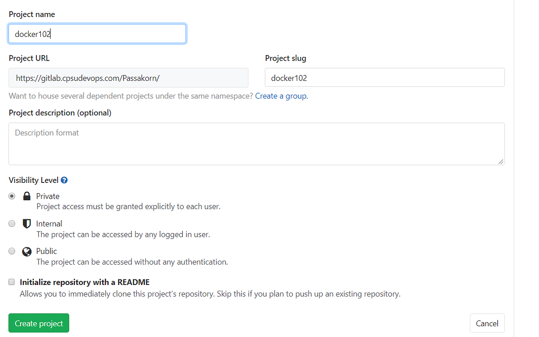Image resolution: width=539 pixels, height=337 pixels.
Task: Click the Project description text area
Action: pos(256,144)
